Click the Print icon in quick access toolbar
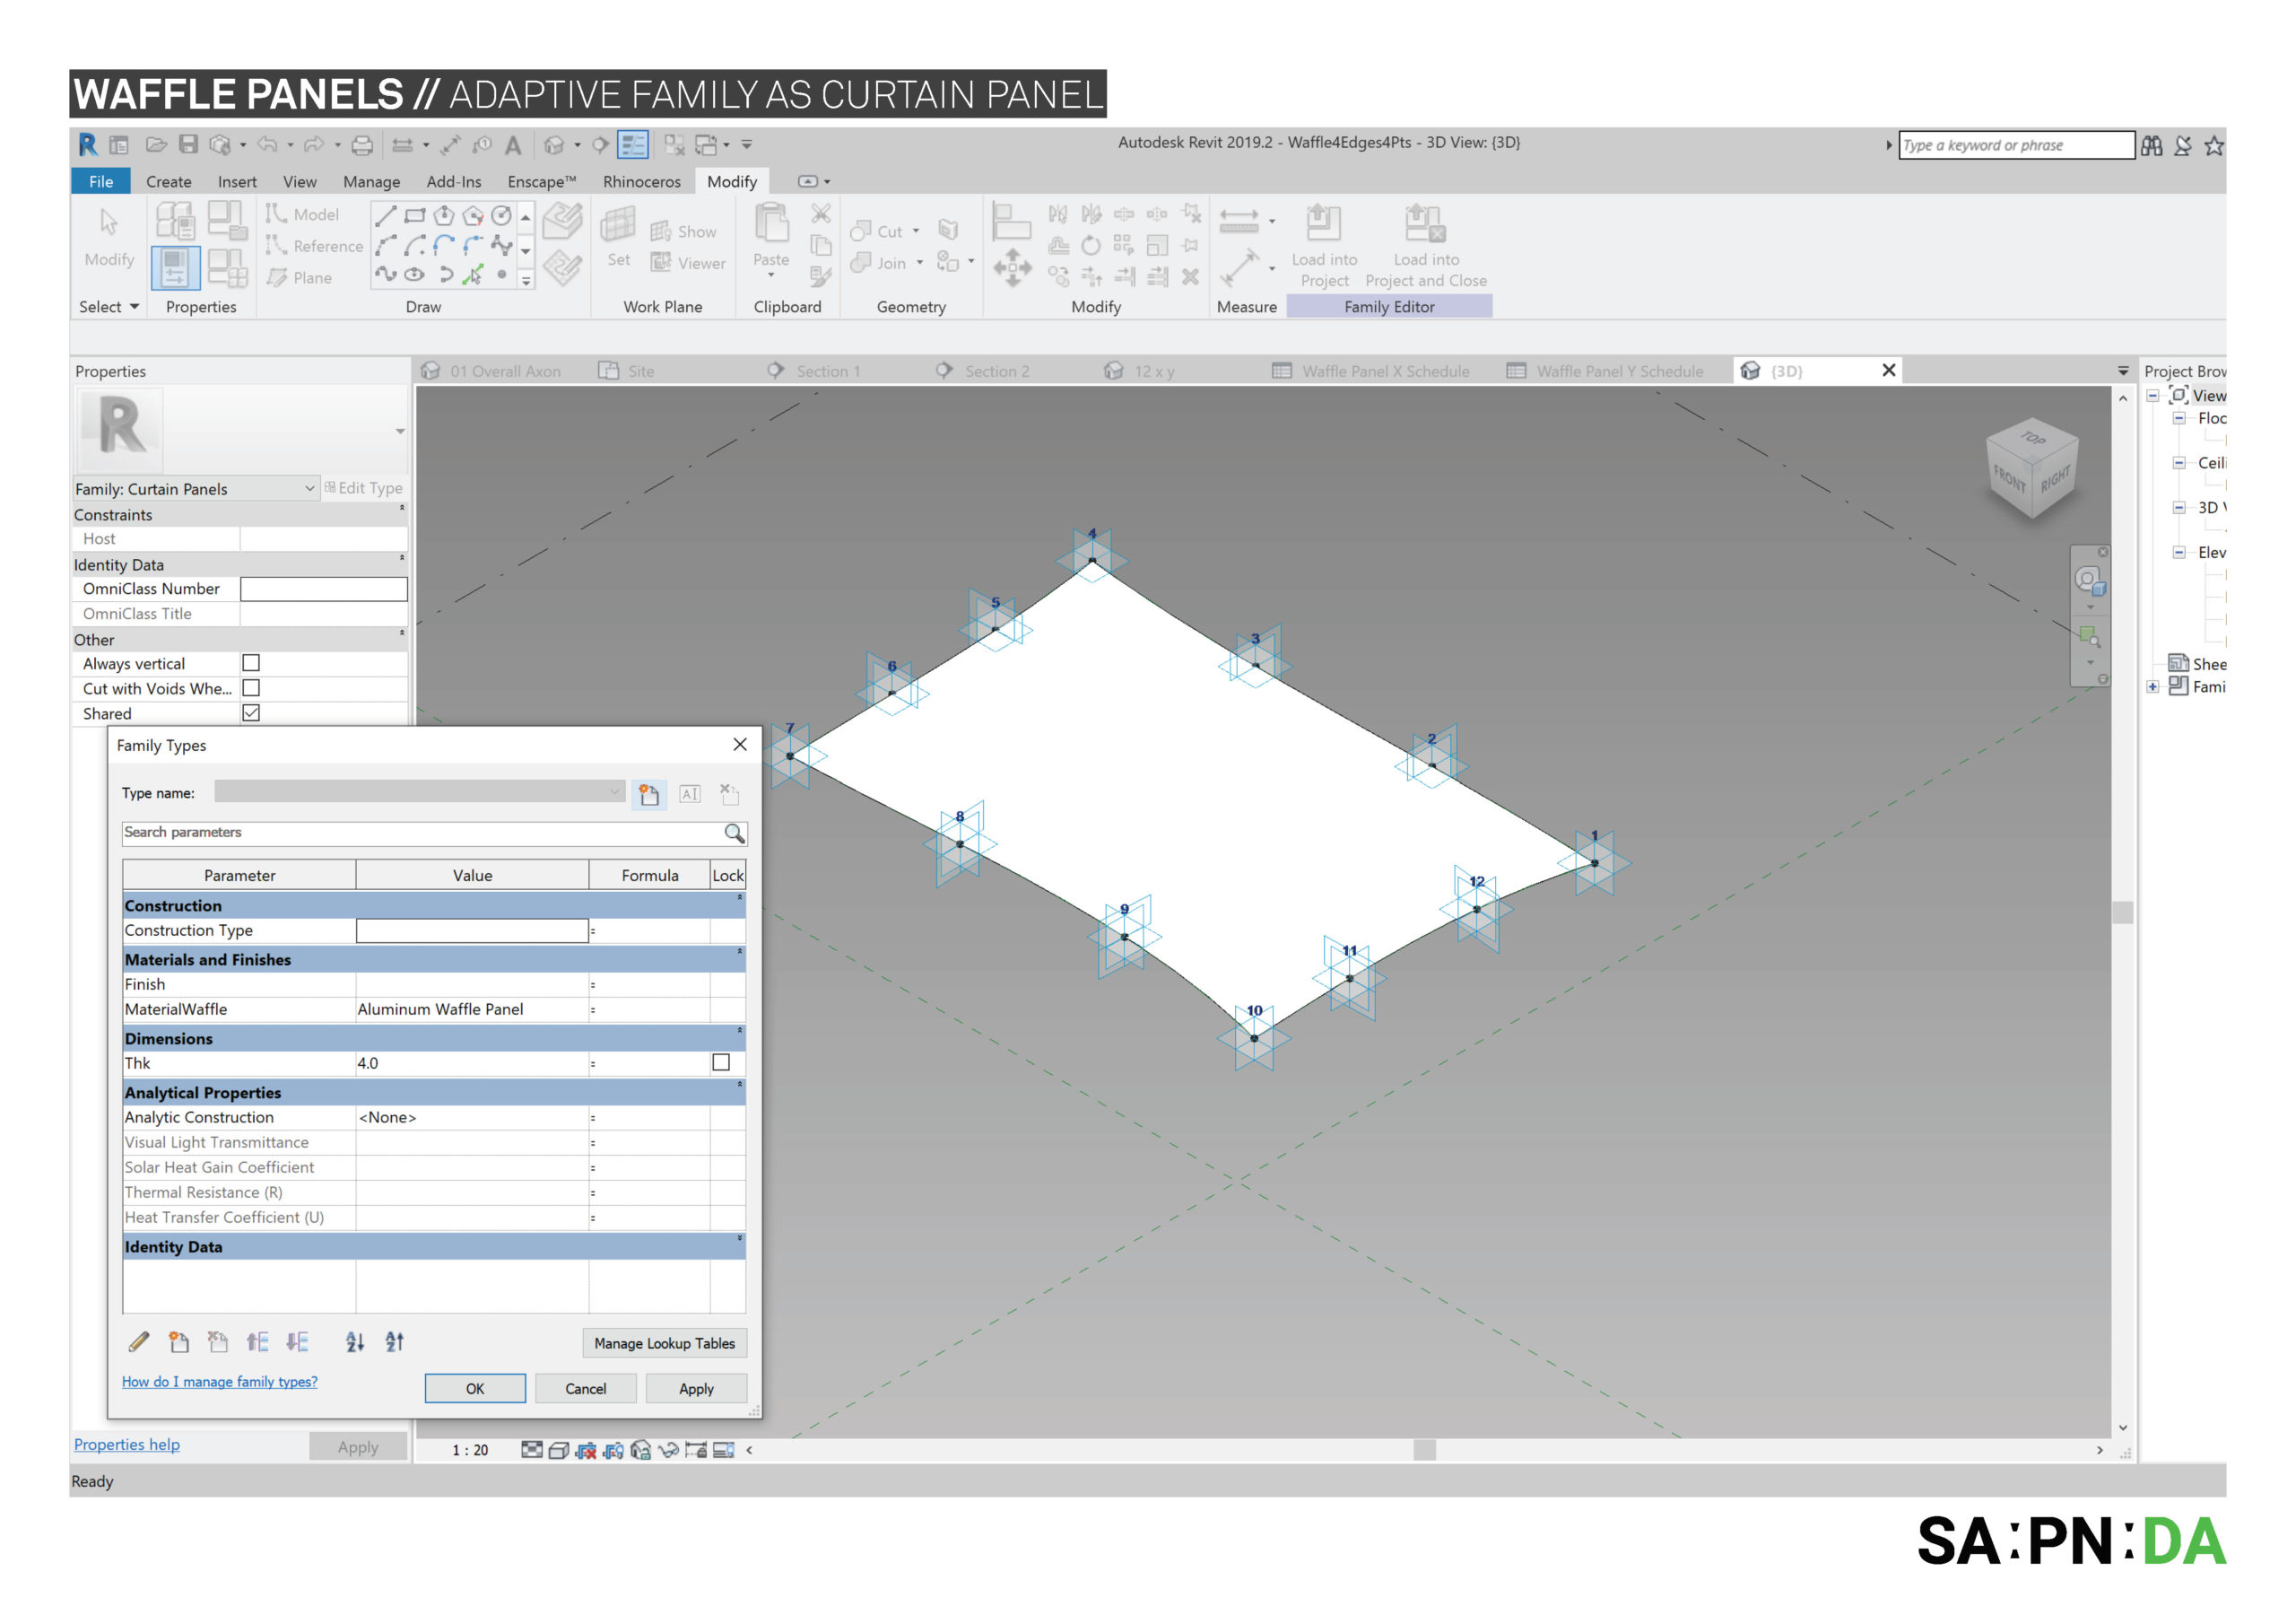The width and height of the screenshot is (2296, 1624). [x=362, y=145]
